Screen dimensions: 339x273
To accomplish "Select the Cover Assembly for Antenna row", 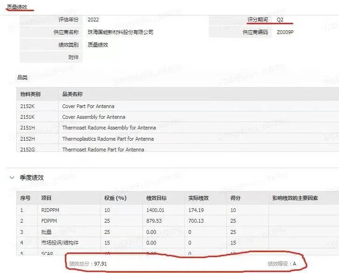I will click(93, 117).
